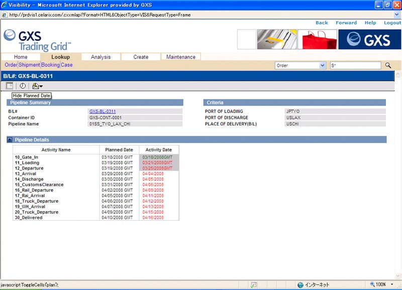Click the zoom magnifier icon in status bar
This screenshot has width=402, height=290.
tap(372, 284)
